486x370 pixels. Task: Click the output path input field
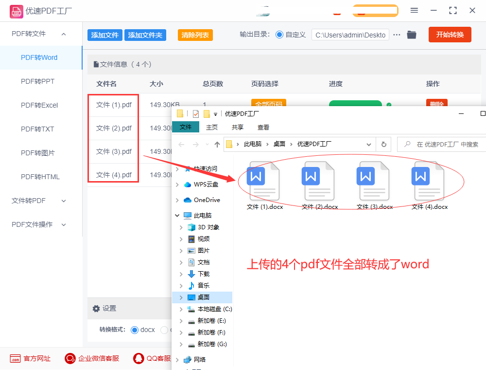click(350, 35)
